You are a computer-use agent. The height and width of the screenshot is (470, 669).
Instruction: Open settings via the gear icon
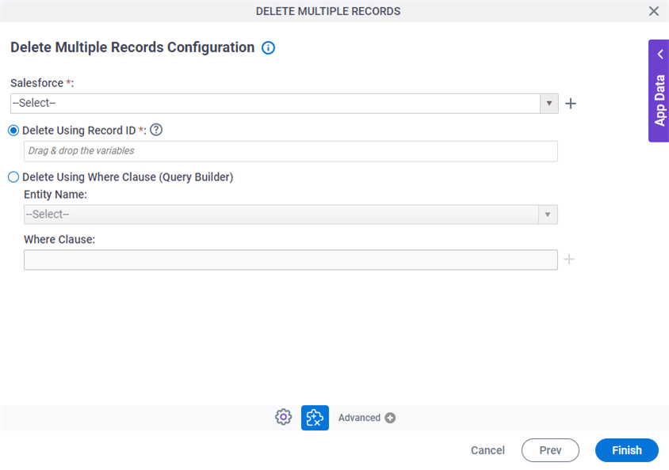click(x=283, y=417)
